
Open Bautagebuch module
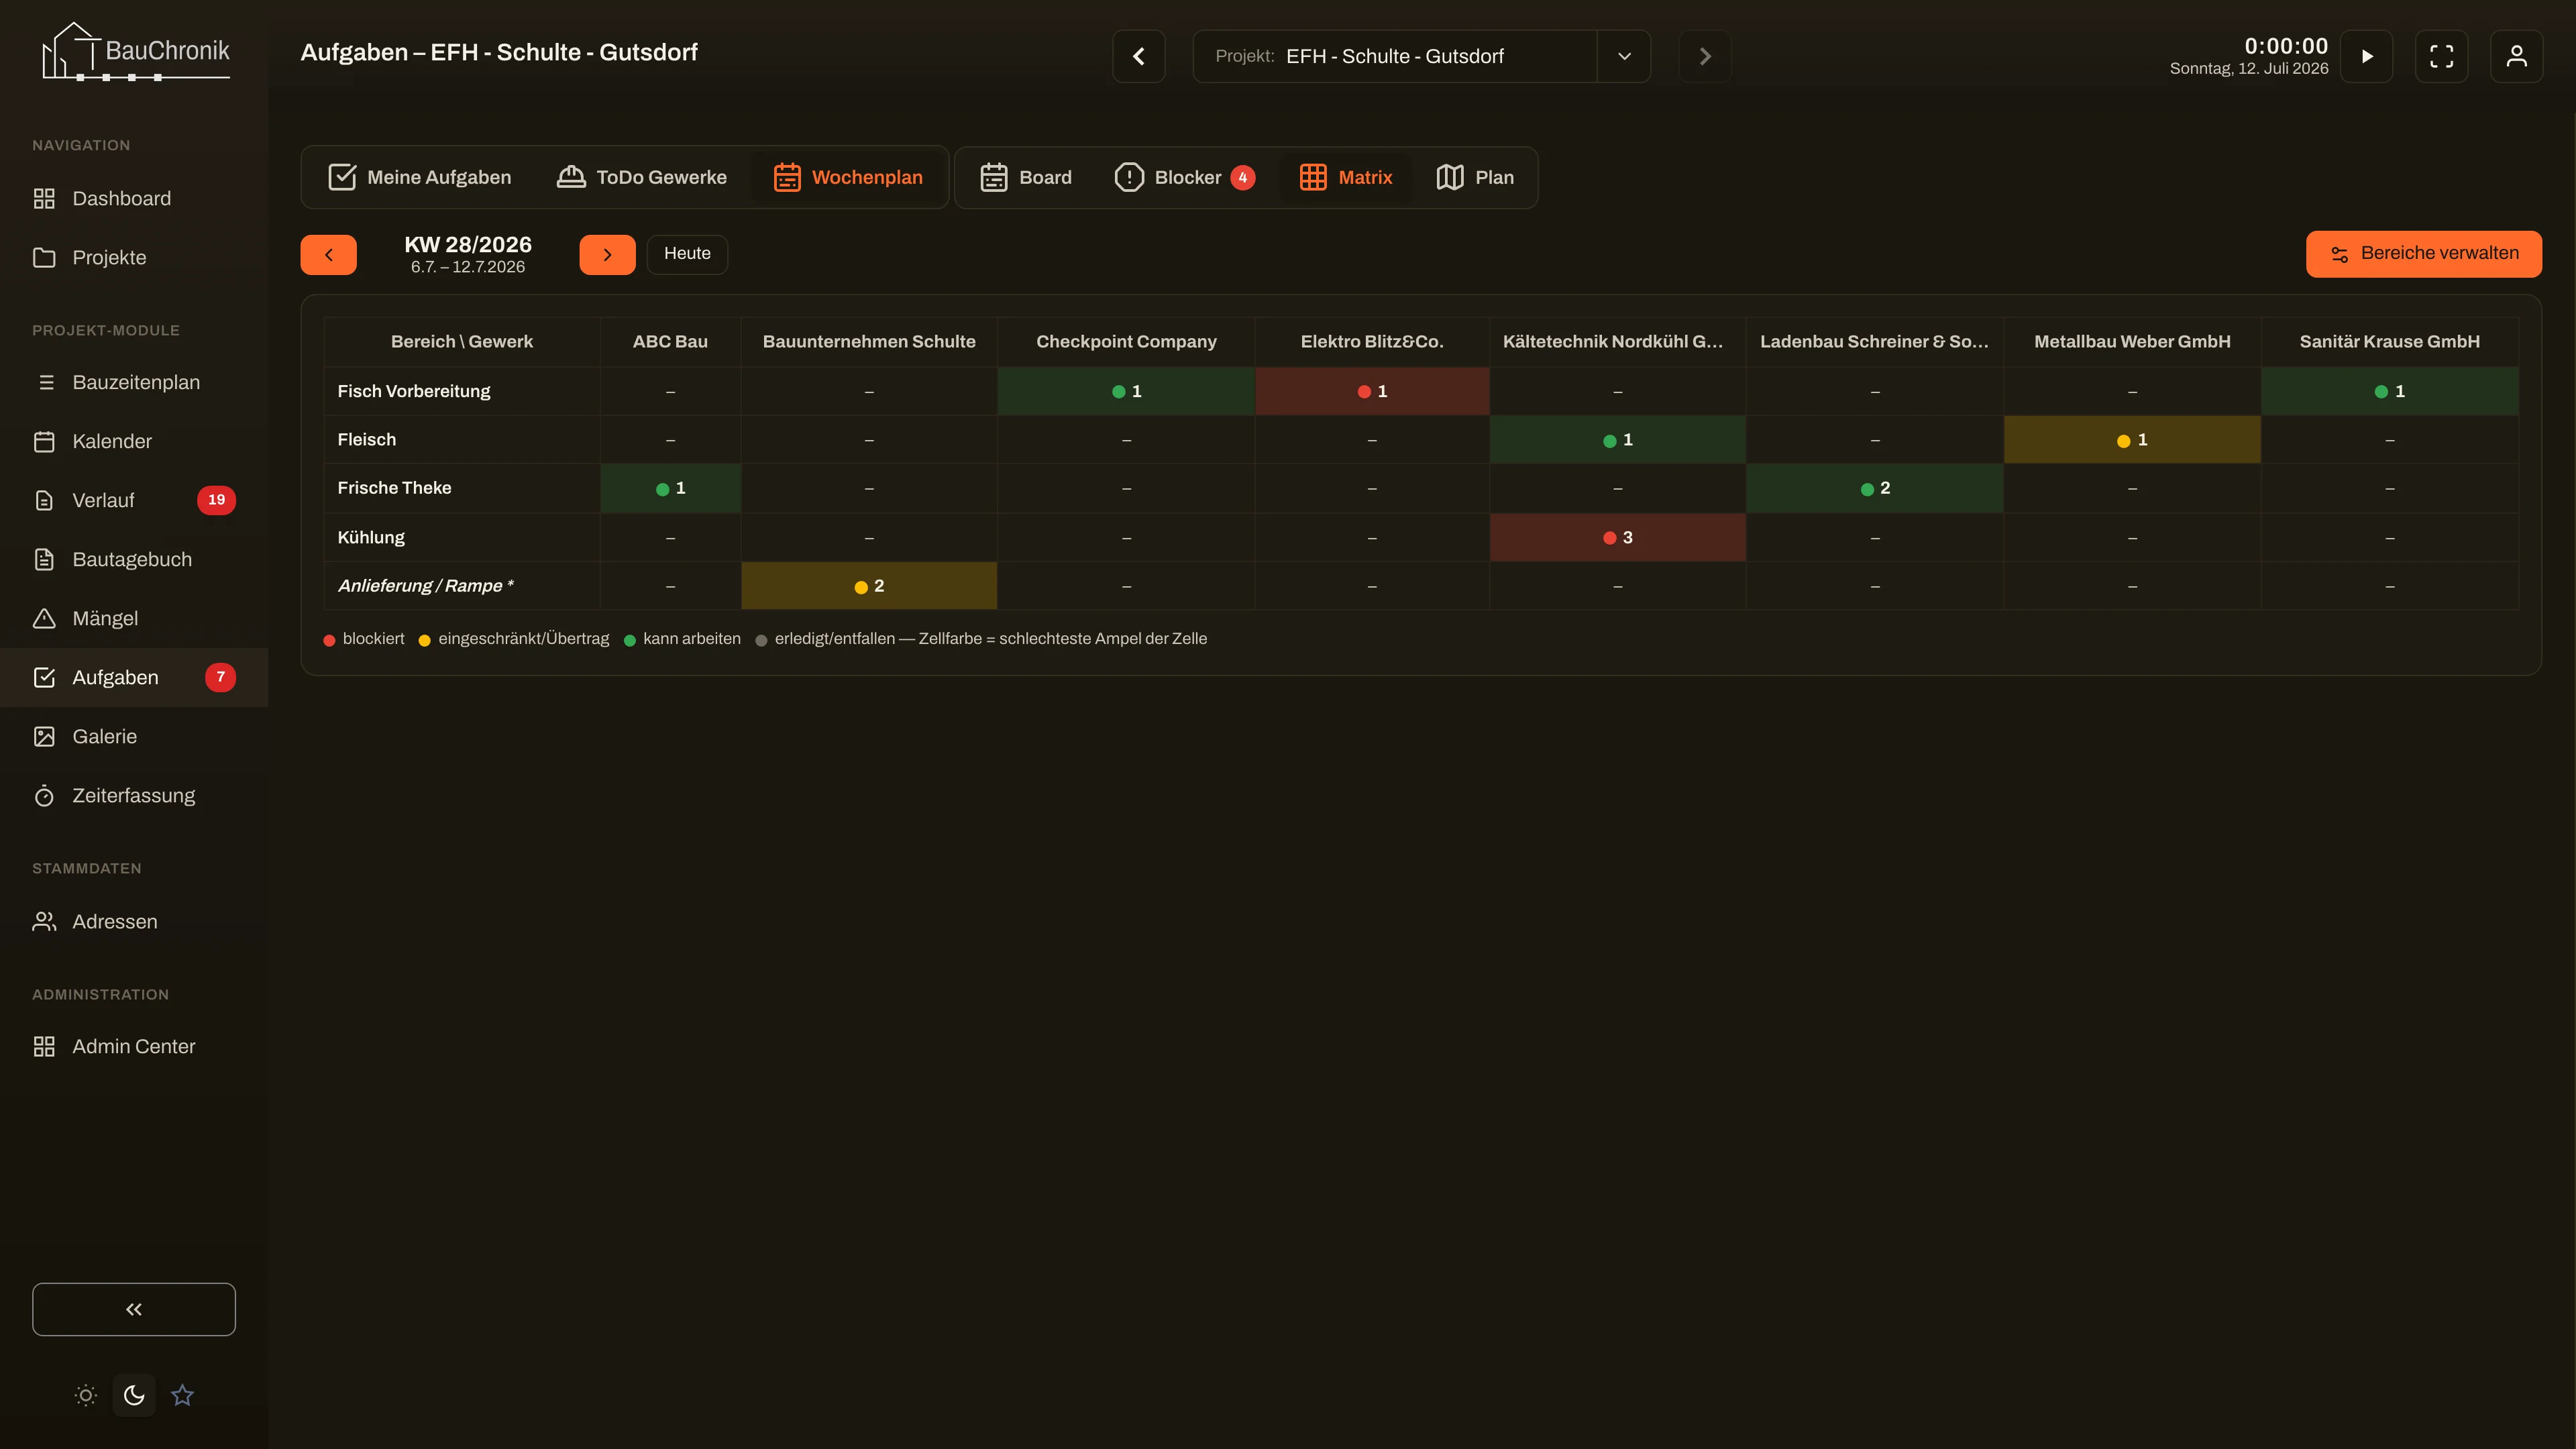pyautogui.click(x=134, y=559)
